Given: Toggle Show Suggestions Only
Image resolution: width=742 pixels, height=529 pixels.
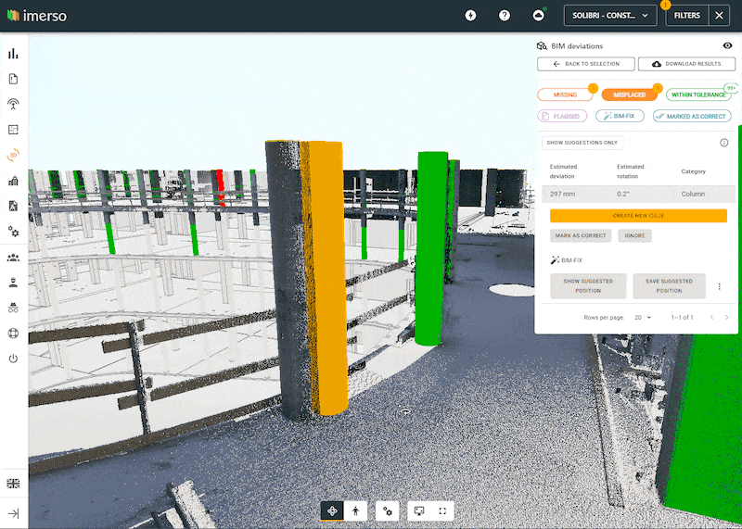Looking at the screenshot, I should coord(582,143).
